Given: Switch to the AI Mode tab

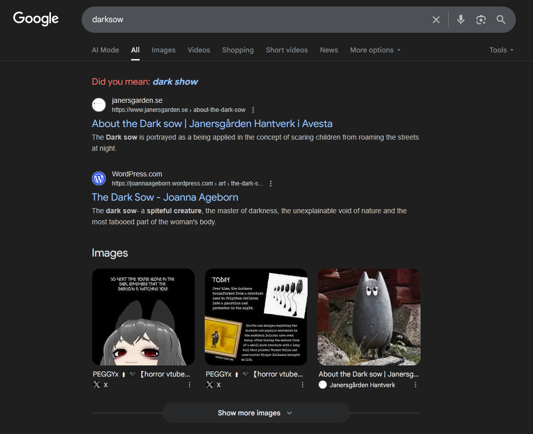Looking at the screenshot, I should tap(105, 50).
